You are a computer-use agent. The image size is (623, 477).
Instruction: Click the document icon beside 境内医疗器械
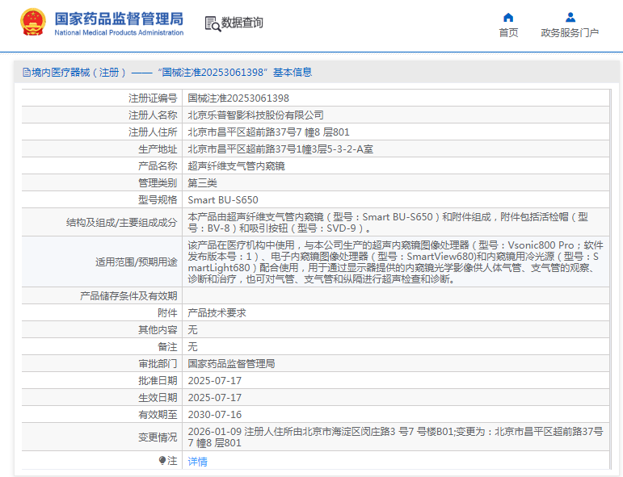pyautogui.click(x=26, y=73)
